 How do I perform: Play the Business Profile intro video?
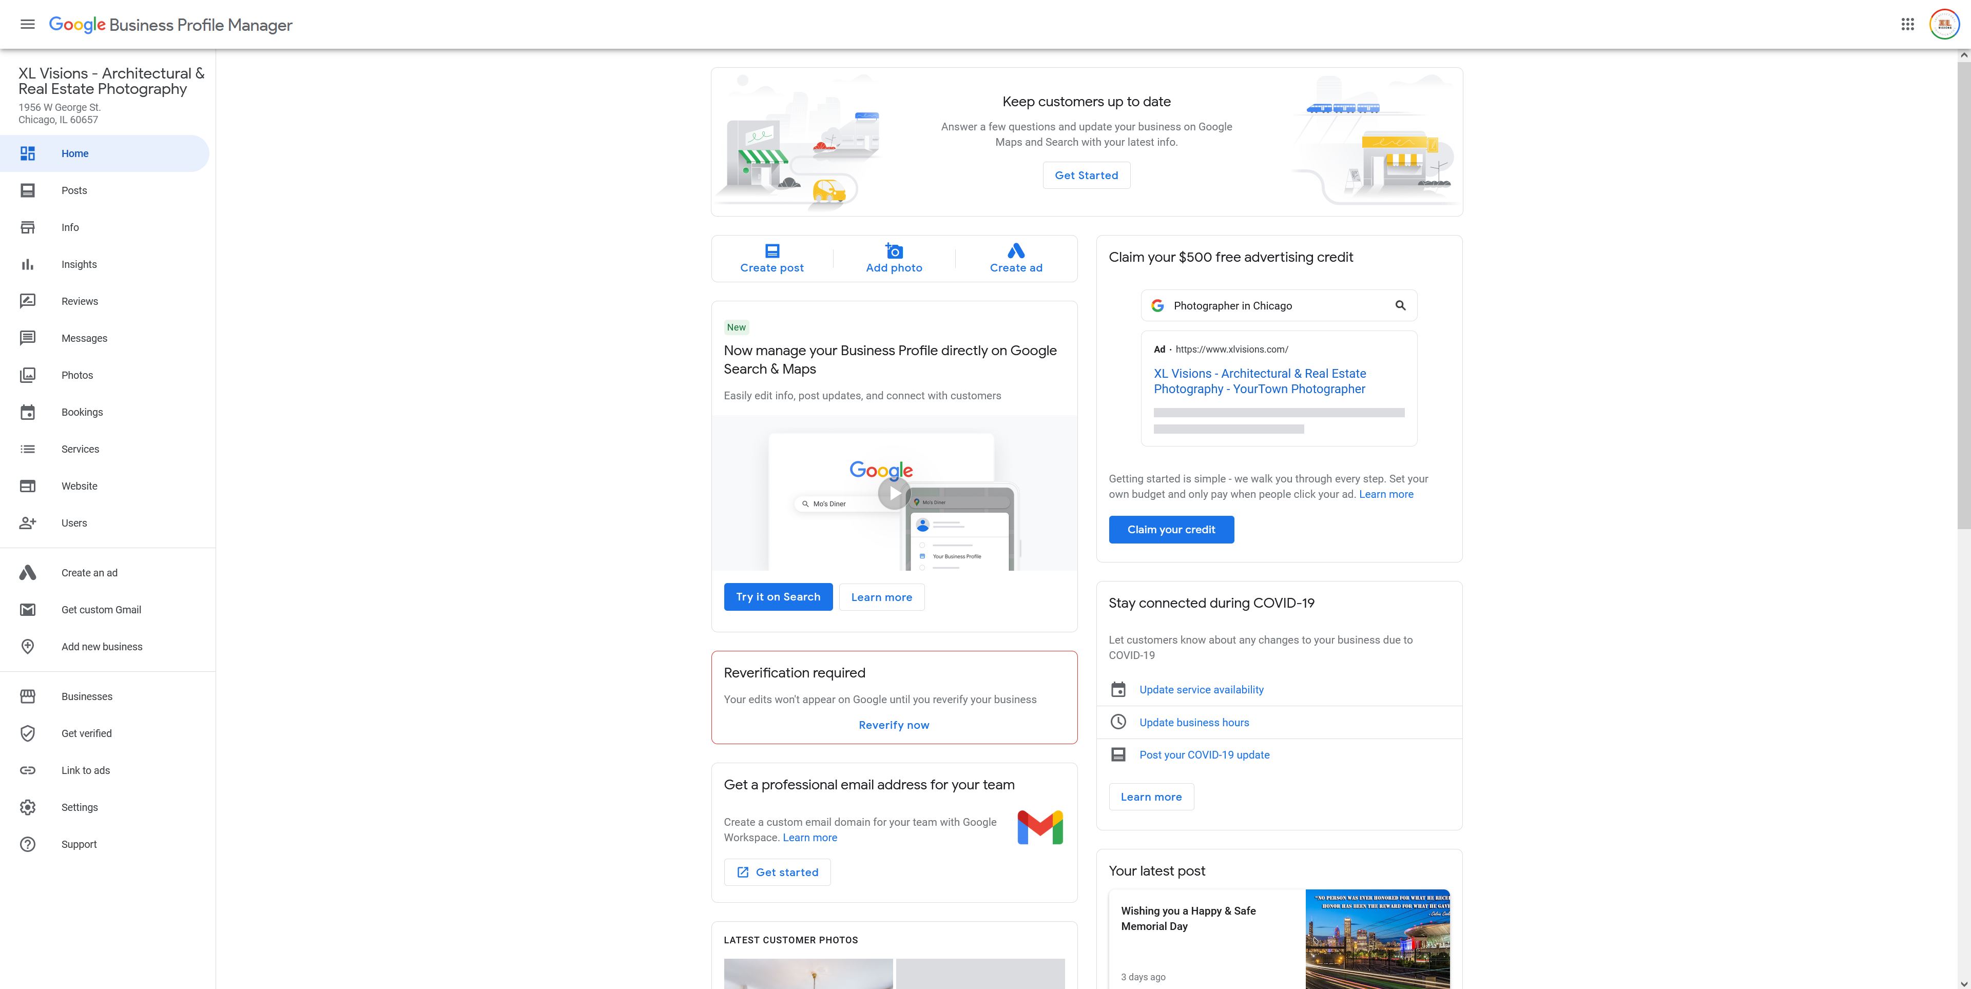(x=894, y=493)
